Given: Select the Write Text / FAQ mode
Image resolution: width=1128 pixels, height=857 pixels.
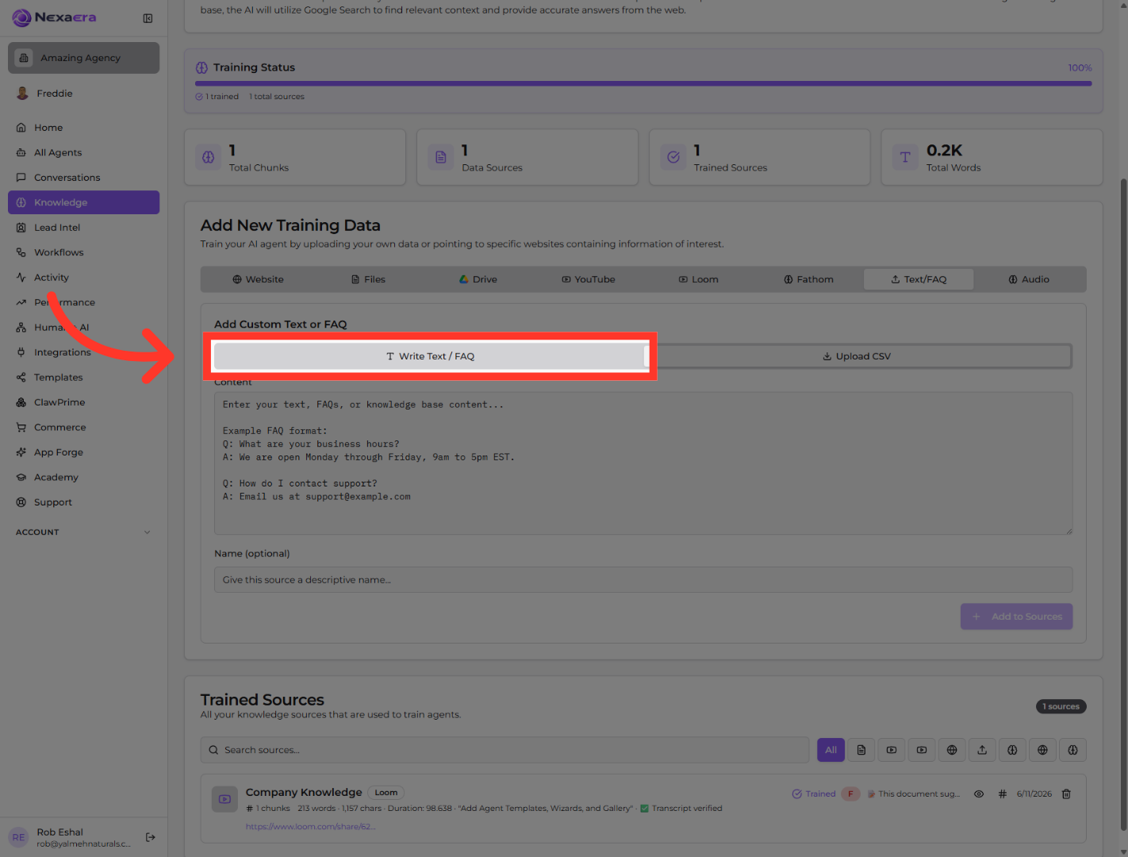Looking at the screenshot, I should [x=430, y=356].
